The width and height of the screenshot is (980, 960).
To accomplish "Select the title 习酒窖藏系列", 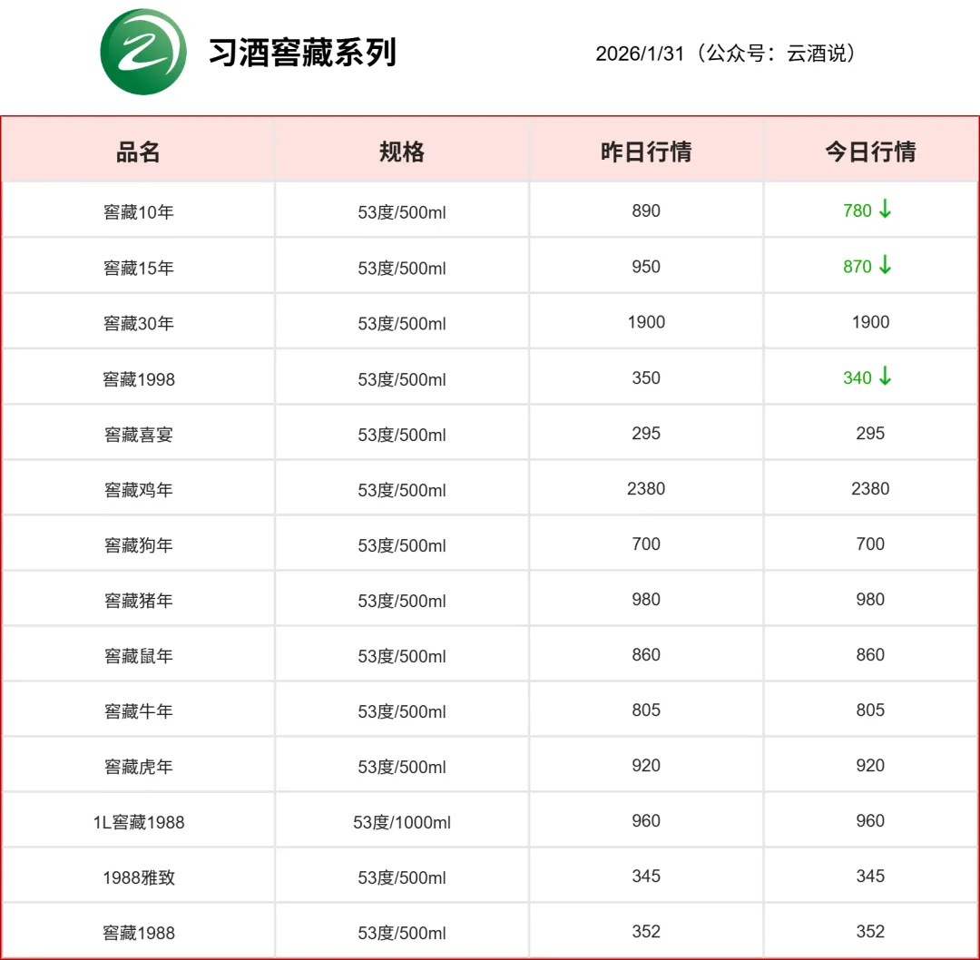I will (302, 53).
